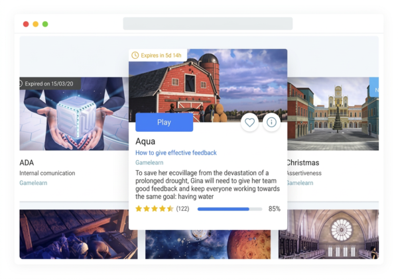Select the Gamelearn link below ADA
This screenshot has width=398, height=279.
click(33, 183)
